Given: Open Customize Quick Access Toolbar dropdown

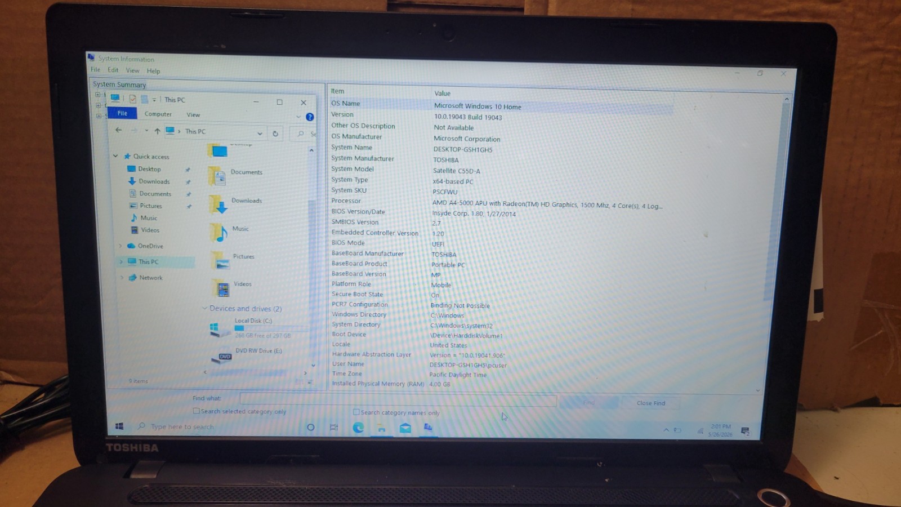Looking at the screenshot, I should point(154,100).
